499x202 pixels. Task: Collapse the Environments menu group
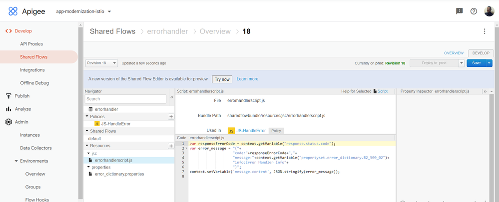(16, 161)
